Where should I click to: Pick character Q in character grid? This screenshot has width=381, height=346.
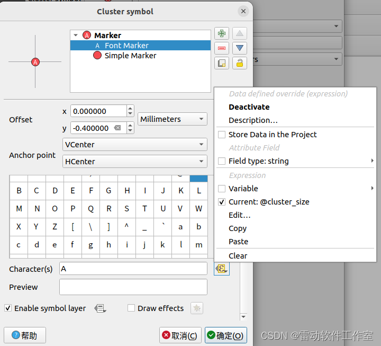point(90,209)
